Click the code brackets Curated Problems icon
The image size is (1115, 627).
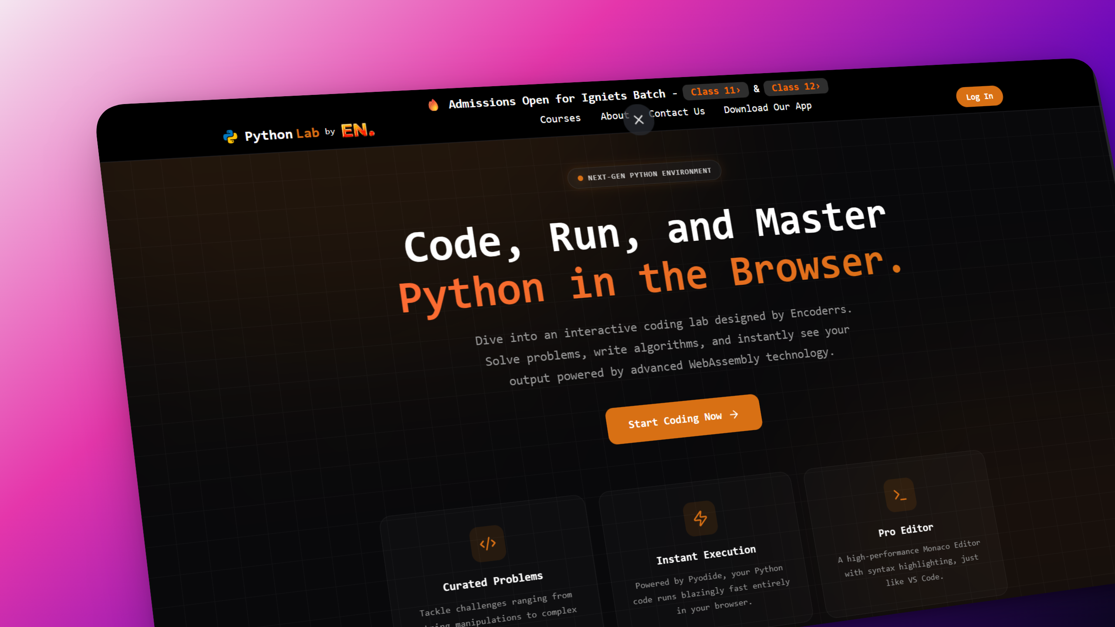pyautogui.click(x=488, y=543)
